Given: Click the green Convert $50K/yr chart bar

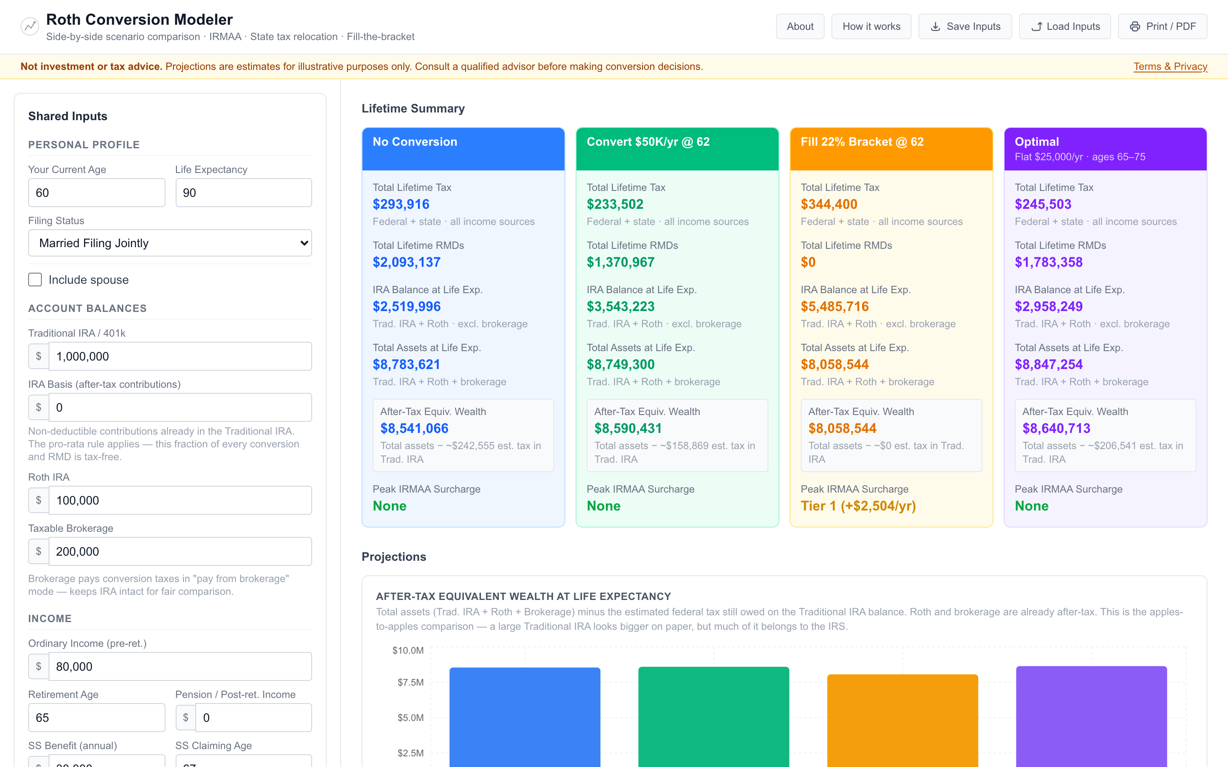Looking at the screenshot, I should (713, 717).
